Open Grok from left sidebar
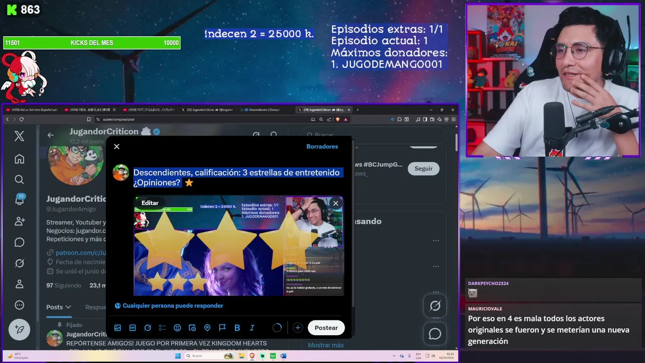The image size is (645, 363). pos(19,263)
